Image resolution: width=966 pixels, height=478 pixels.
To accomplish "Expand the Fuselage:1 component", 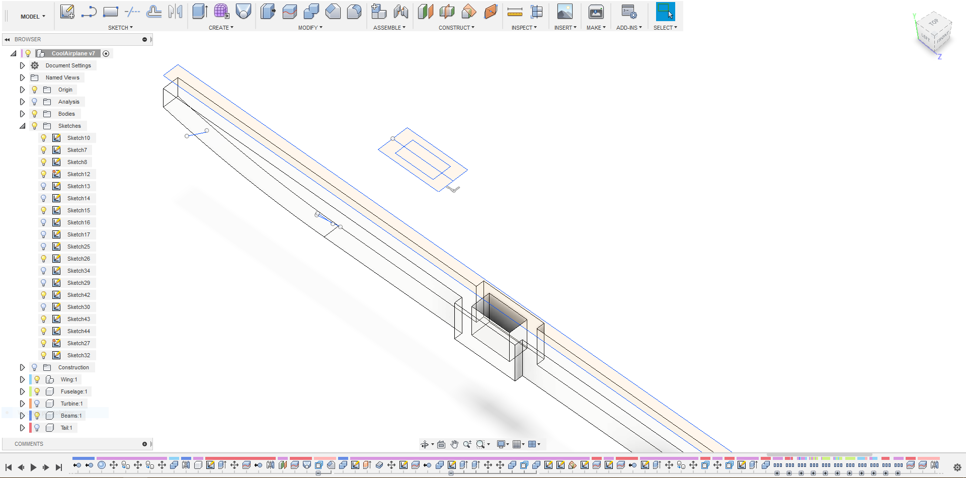I will (22, 391).
